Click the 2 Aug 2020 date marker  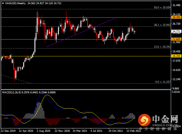(43, 131)
